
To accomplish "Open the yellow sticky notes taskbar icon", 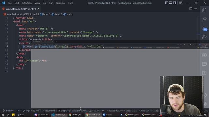I will coord(13,115).
